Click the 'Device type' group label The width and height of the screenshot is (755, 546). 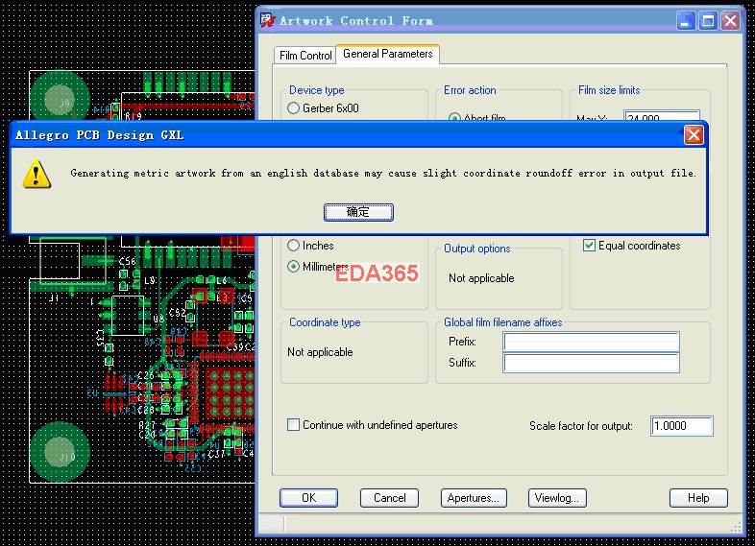click(x=316, y=90)
